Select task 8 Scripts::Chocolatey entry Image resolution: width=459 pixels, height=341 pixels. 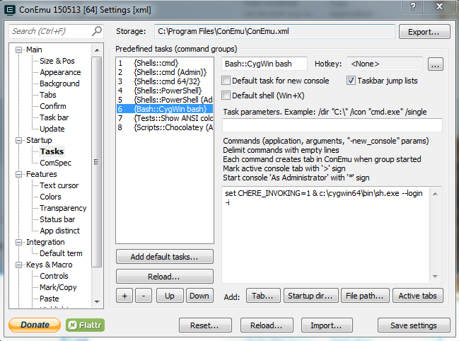(x=165, y=127)
